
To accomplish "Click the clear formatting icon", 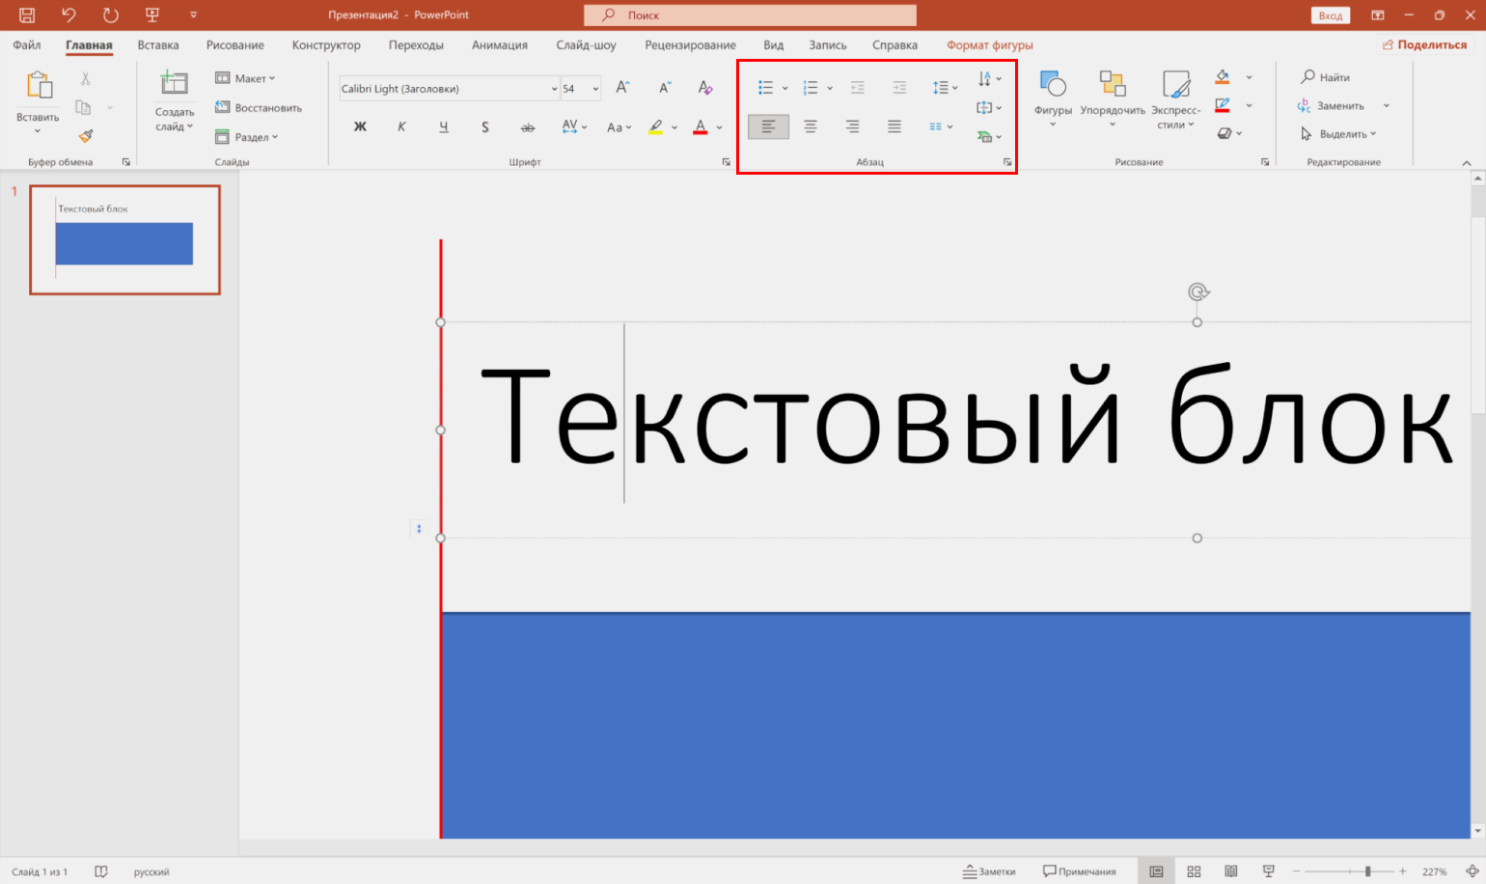I will pos(705,88).
